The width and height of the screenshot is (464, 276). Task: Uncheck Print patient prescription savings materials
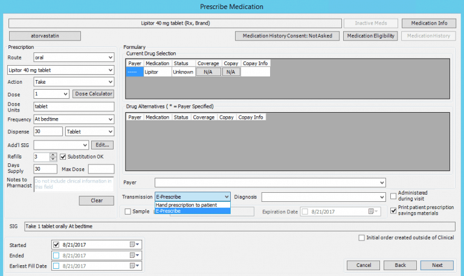(x=393, y=210)
